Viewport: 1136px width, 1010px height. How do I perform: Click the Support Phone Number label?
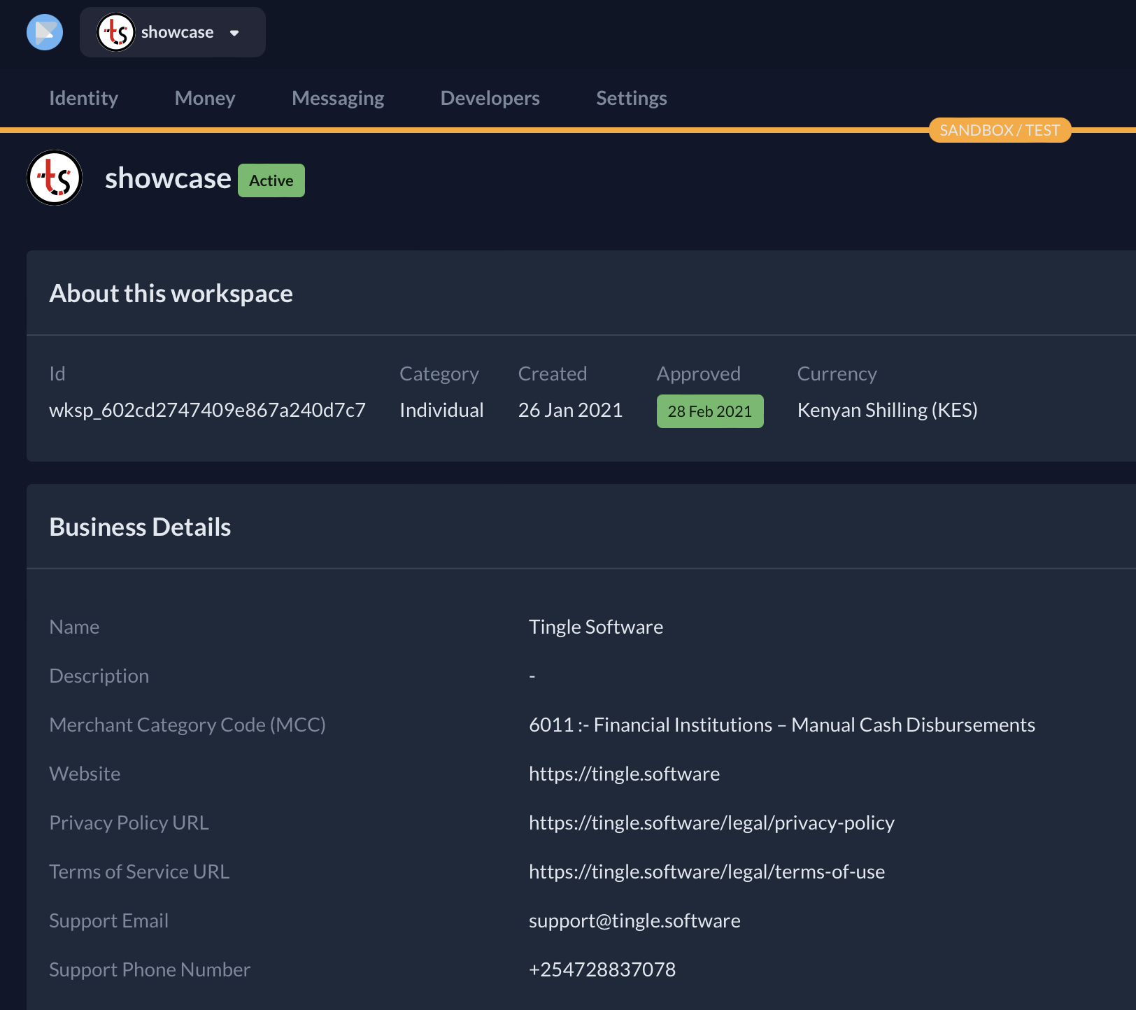click(x=150, y=969)
